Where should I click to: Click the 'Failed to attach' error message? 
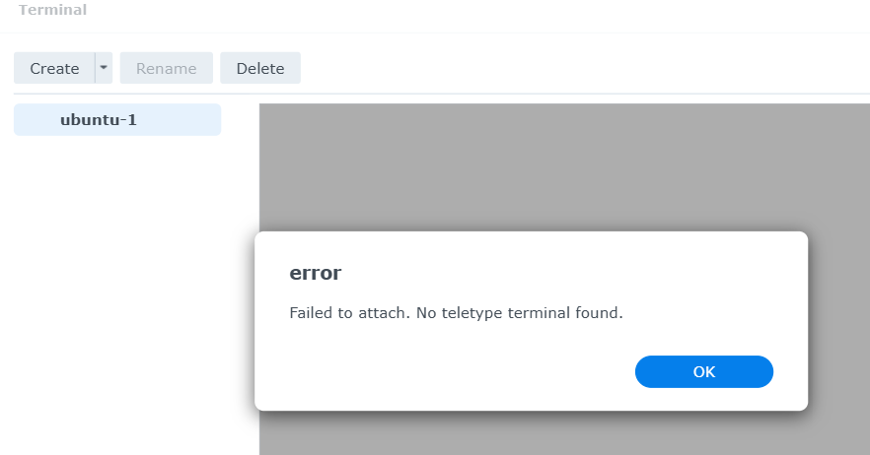tap(456, 313)
